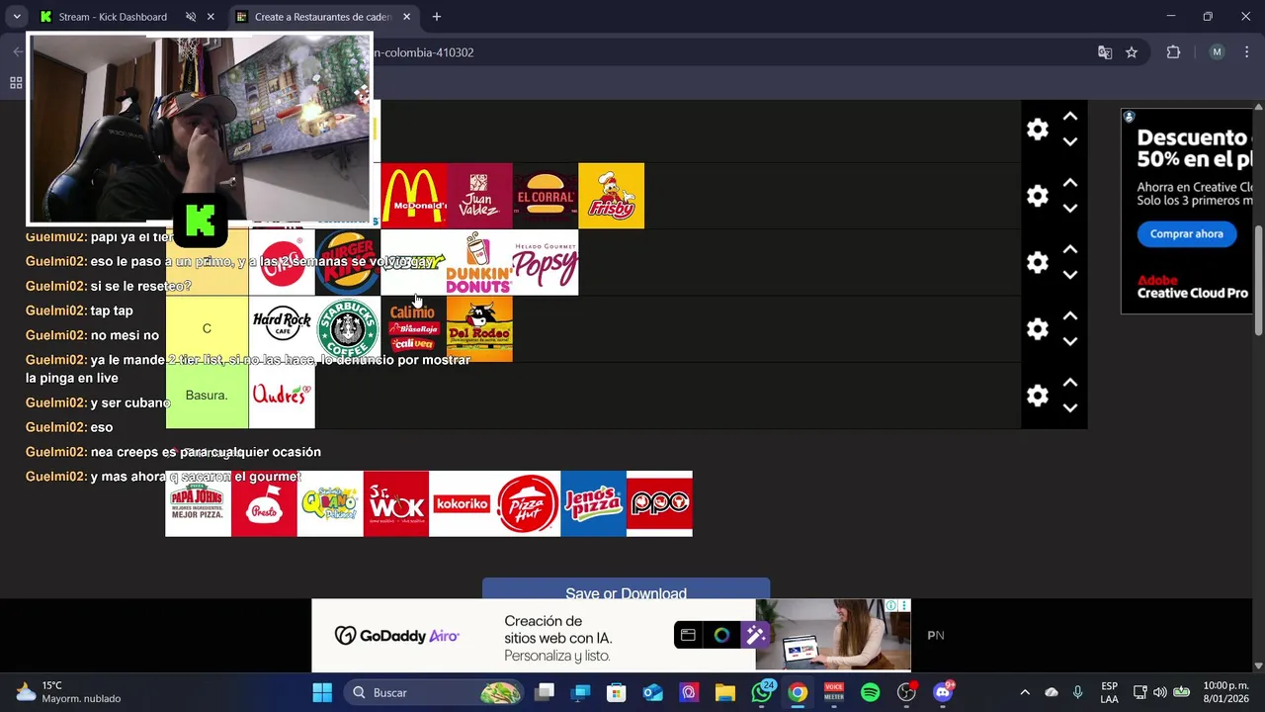Open the Google Translate page icon
Screen dimensions: 1265x712
click(1105, 52)
